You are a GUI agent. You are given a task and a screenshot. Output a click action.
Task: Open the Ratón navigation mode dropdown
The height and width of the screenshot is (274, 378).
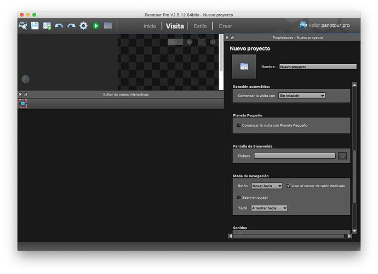click(267, 186)
